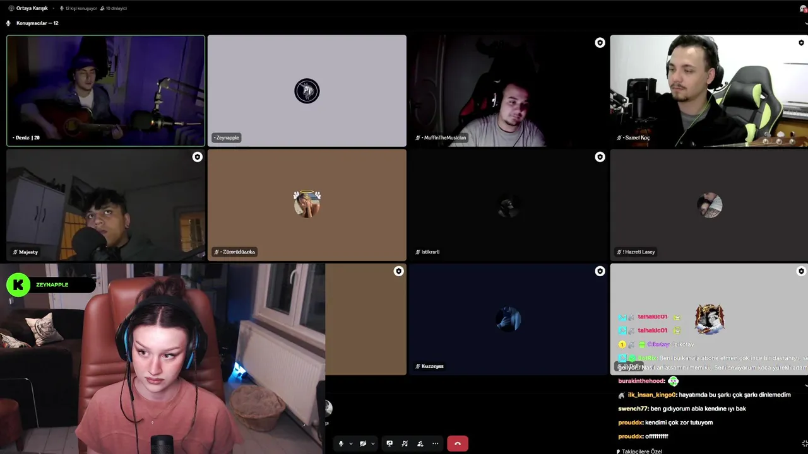Click badge icon on the gray chat-covered tile
The height and width of the screenshot is (454, 808).
point(801,271)
